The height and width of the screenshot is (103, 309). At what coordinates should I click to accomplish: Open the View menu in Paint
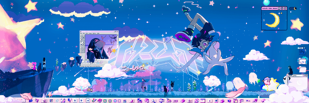tap(87, 33)
